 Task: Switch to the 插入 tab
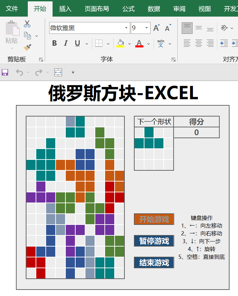point(65,9)
